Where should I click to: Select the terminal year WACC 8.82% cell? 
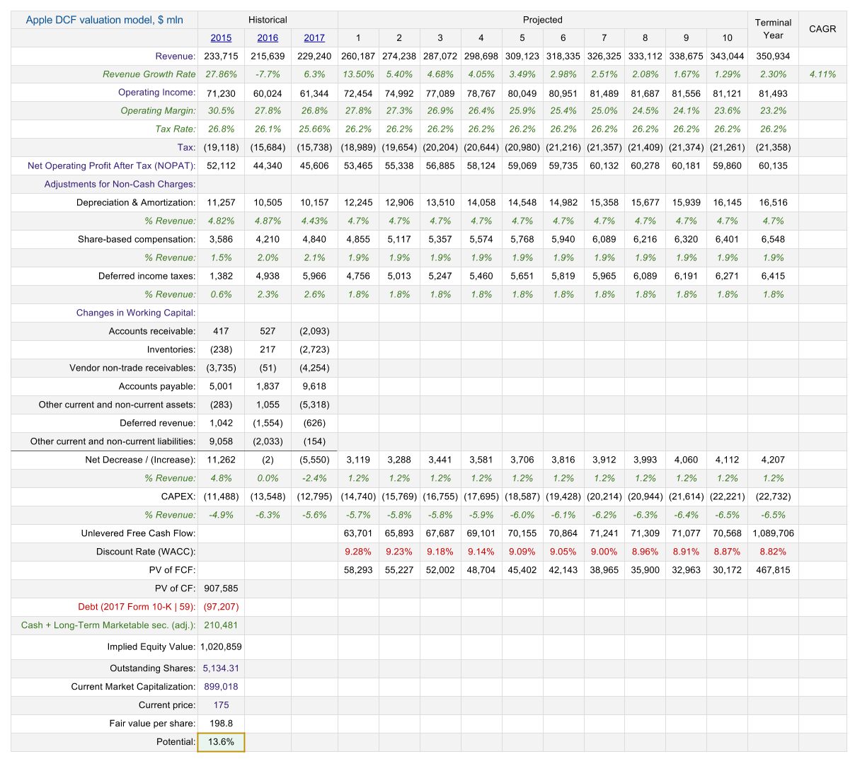tap(773, 552)
